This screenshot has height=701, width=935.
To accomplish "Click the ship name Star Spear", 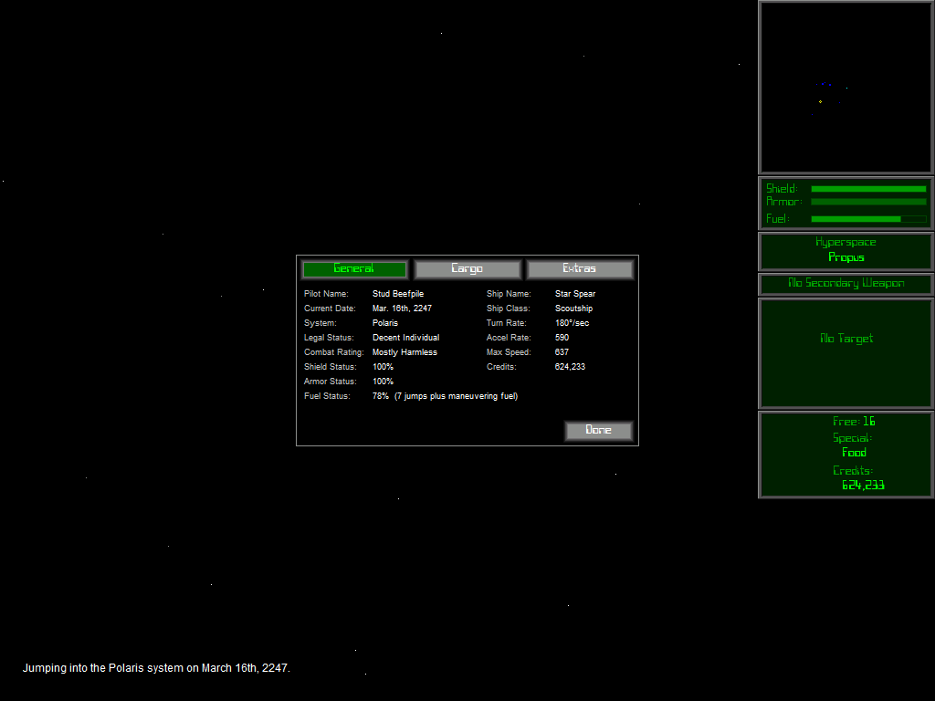I will click(x=575, y=294).
